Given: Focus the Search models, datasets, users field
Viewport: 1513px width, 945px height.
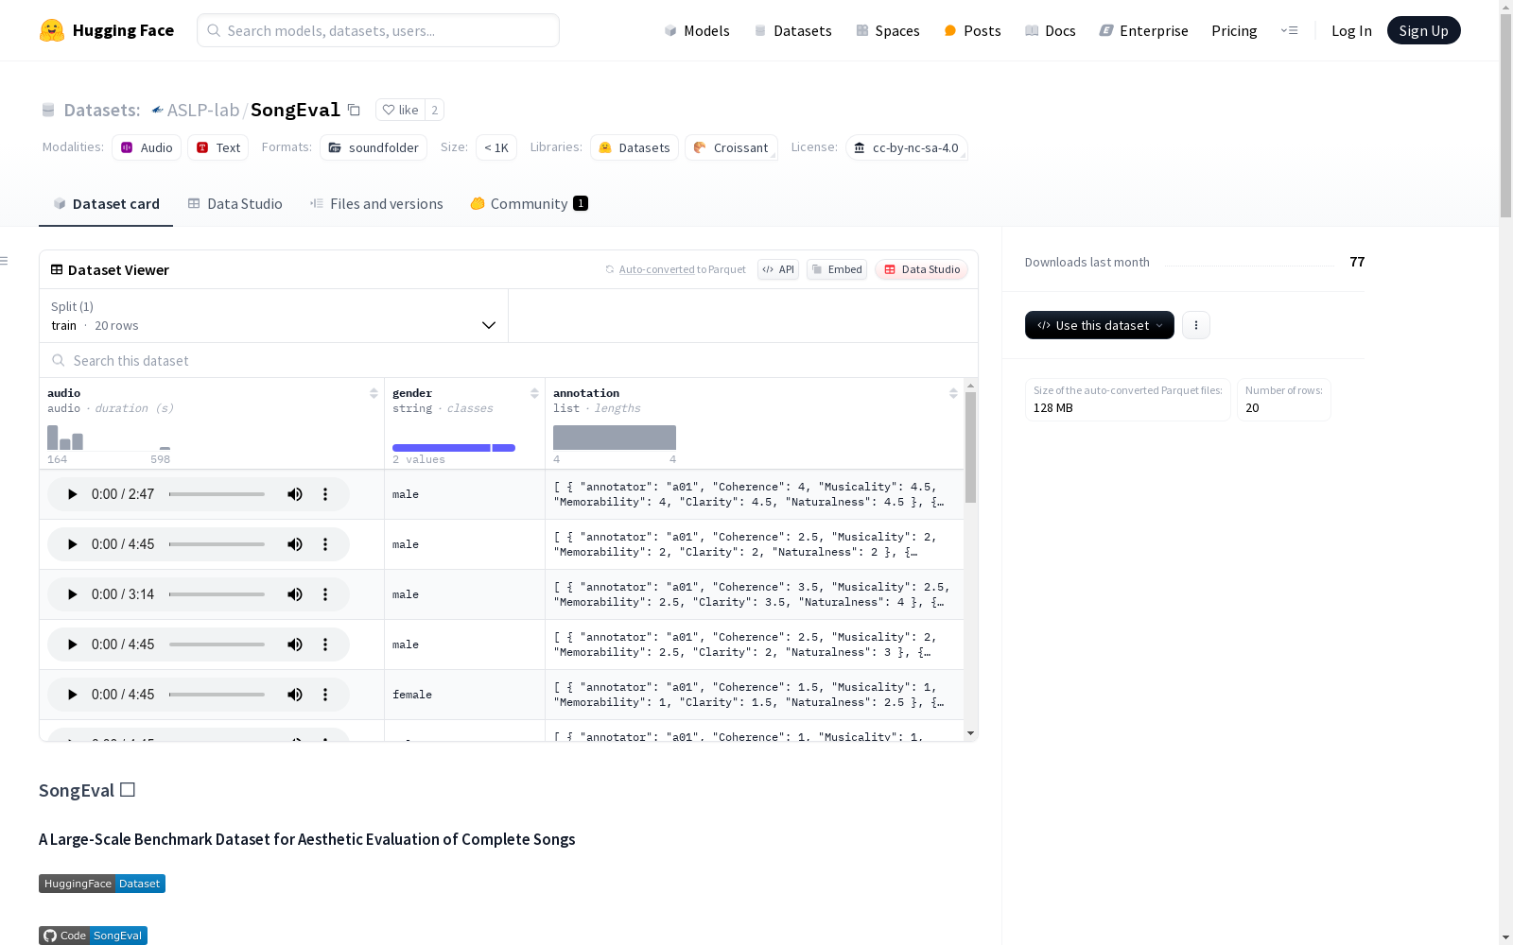Looking at the screenshot, I should [x=378, y=30].
